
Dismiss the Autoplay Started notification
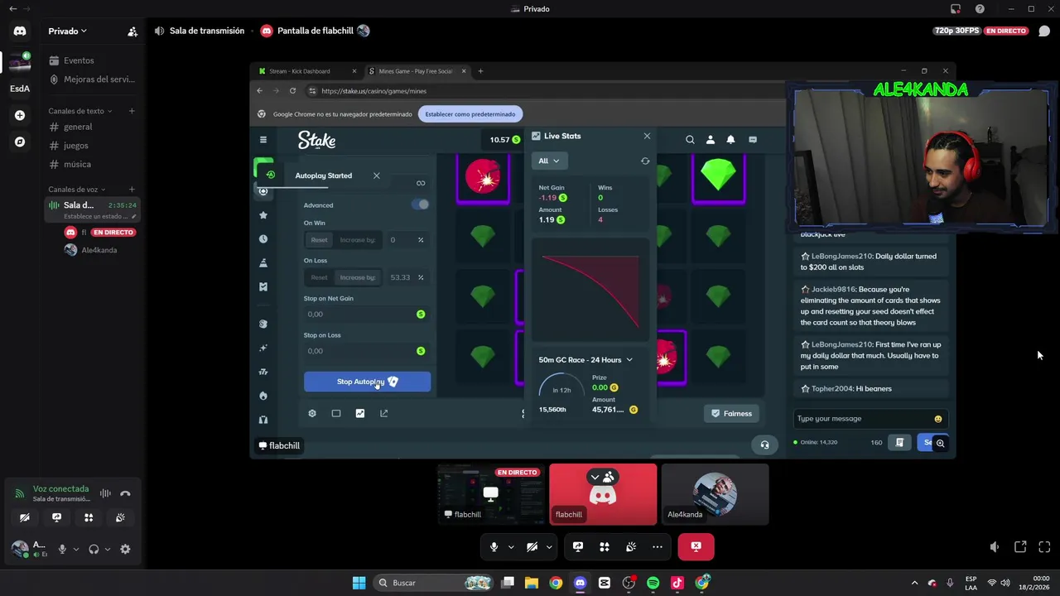click(376, 175)
